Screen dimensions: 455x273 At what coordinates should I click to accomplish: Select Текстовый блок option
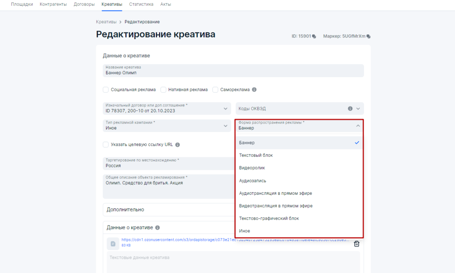tap(299, 155)
